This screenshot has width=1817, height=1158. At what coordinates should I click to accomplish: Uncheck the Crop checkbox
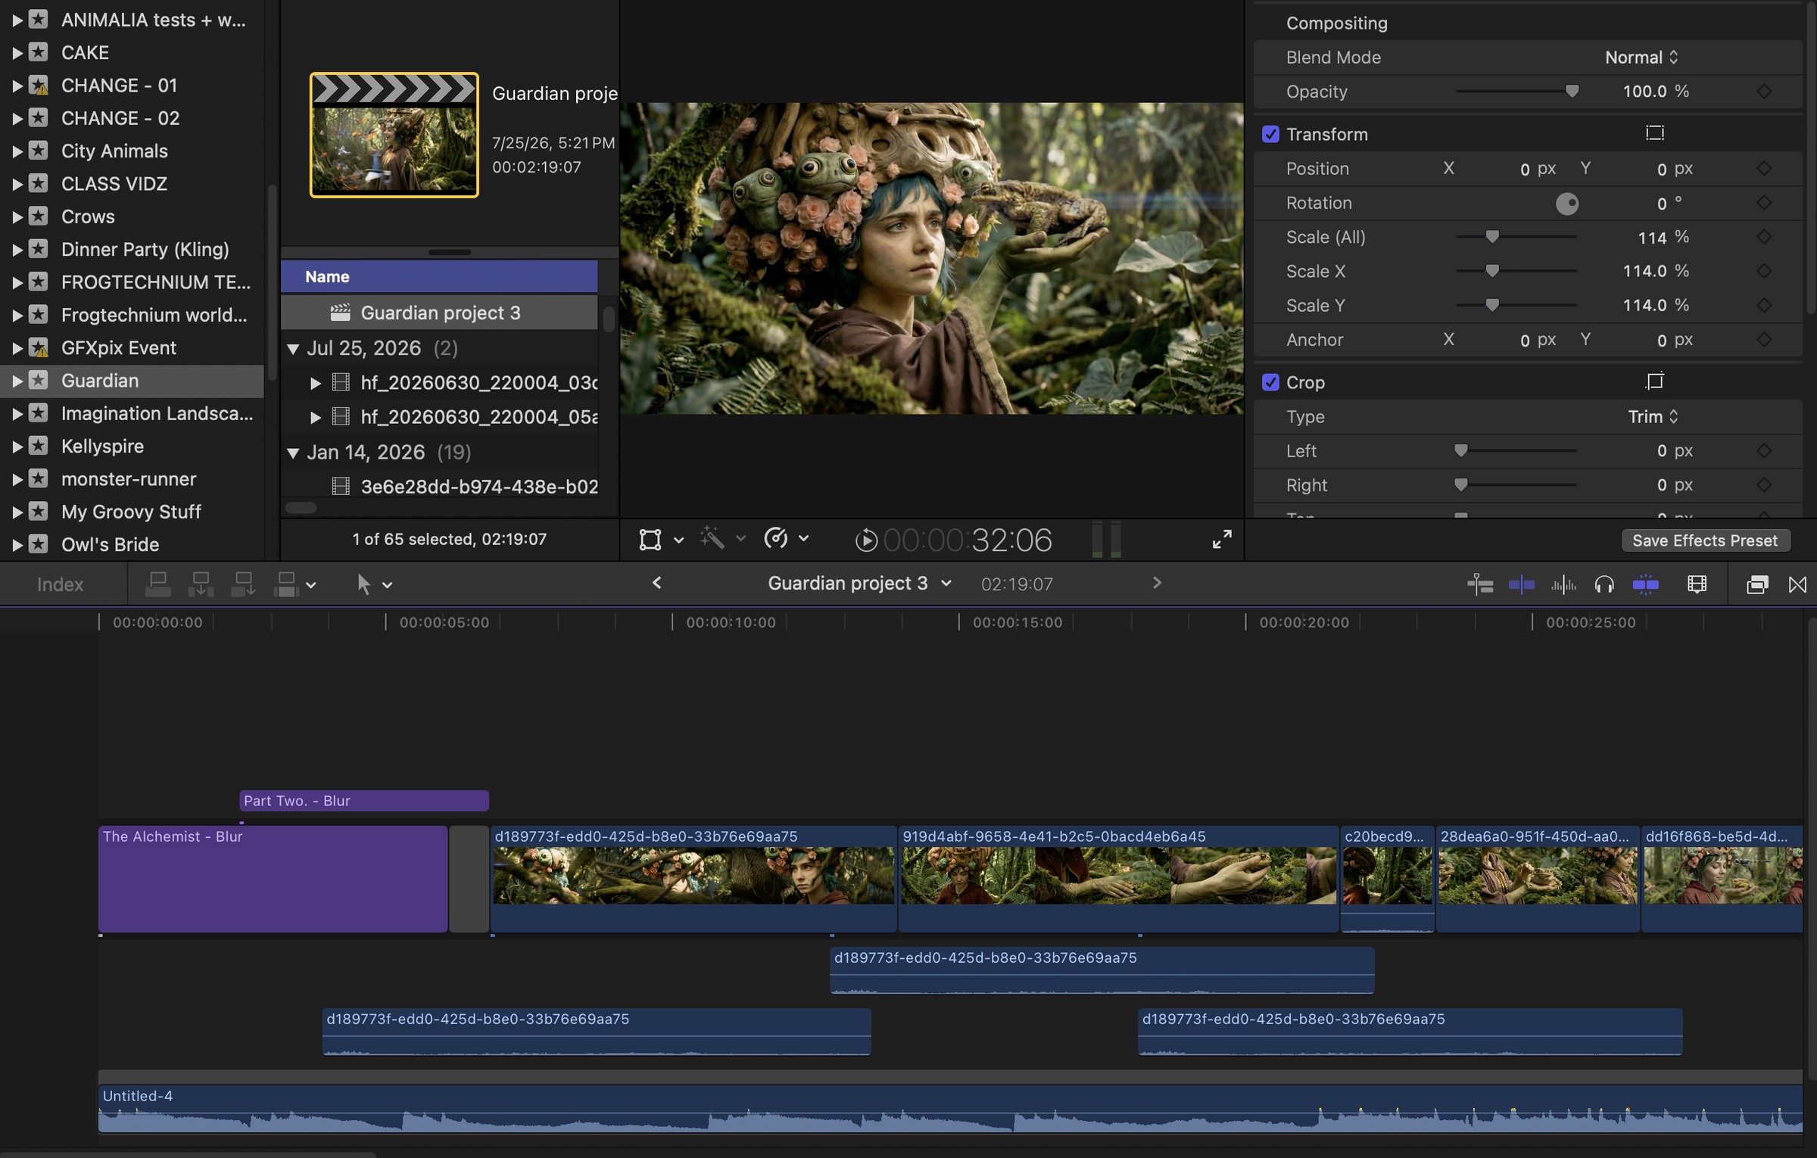click(x=1270, y=382)
